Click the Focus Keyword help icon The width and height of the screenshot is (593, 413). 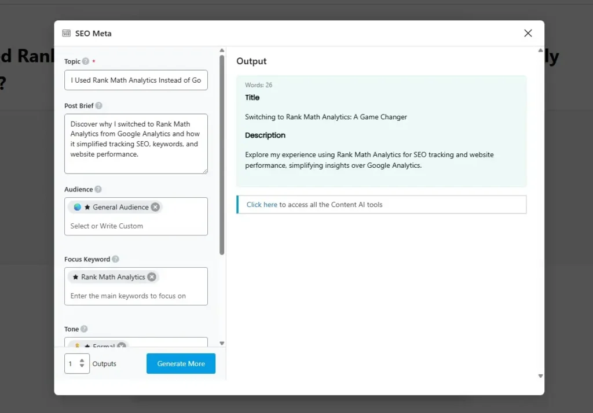click(x=116, y=259)
